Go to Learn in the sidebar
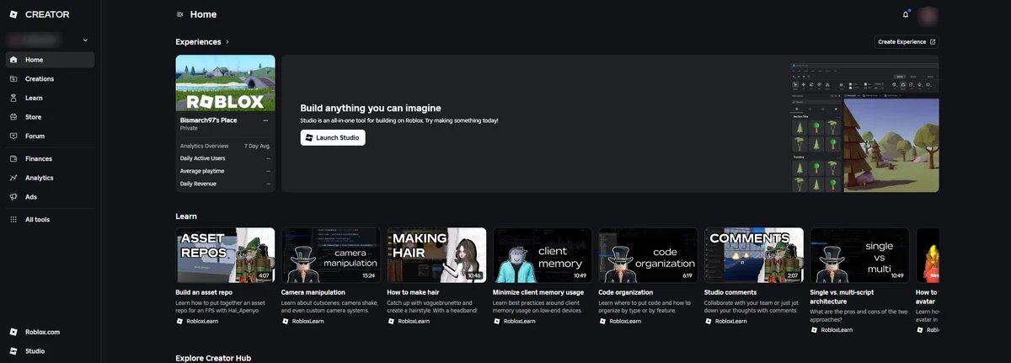This screenshot has height=363, width=1011. point(50,98)
